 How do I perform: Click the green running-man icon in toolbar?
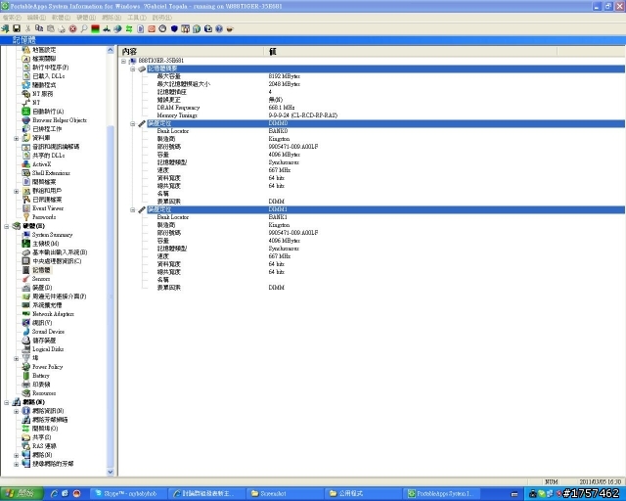click(5, 28)
